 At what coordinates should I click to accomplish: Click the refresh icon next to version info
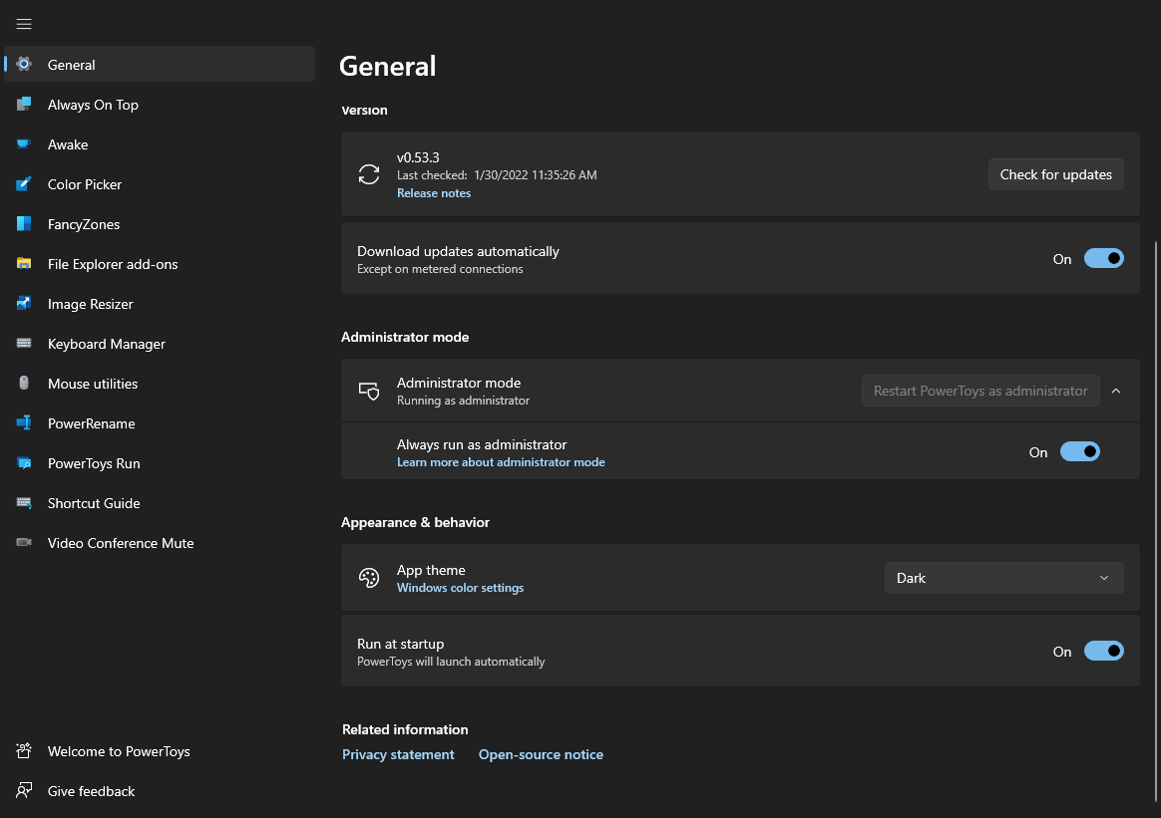(369, 174)
